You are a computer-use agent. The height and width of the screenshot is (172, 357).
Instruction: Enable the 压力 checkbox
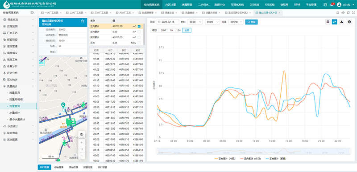point(139,43)
